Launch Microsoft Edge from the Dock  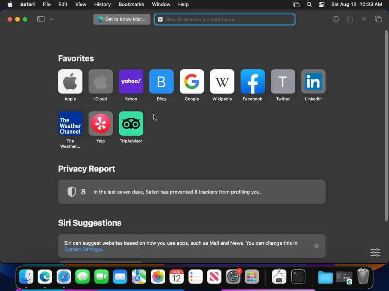(45, 277)
